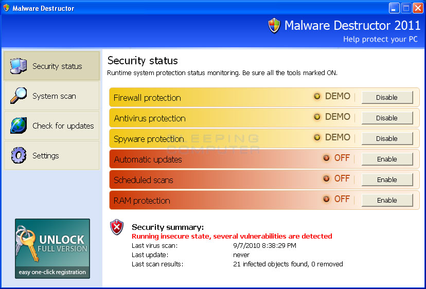Click the DEMO status of Firewall protection
The image size is (426, 289).
pos(338,96)
